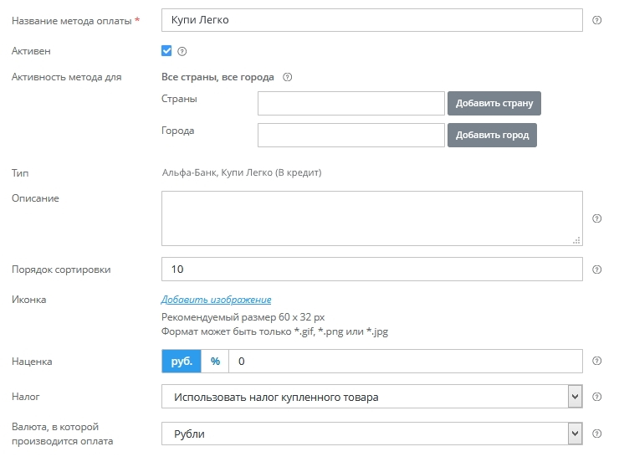Uncheck the Активен checkbox

(166, 51)
